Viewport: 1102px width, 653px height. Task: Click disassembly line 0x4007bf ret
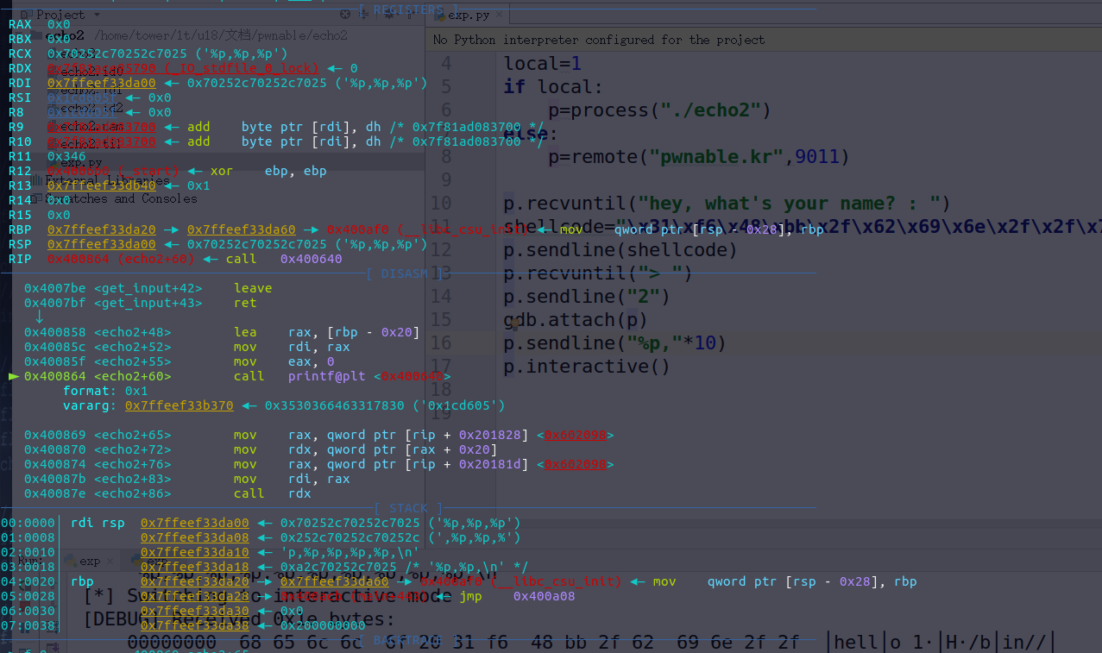pyautogui.click(x=141, y=303)
